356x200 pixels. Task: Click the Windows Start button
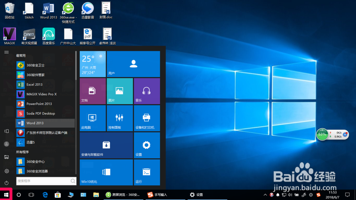[6, 195]
